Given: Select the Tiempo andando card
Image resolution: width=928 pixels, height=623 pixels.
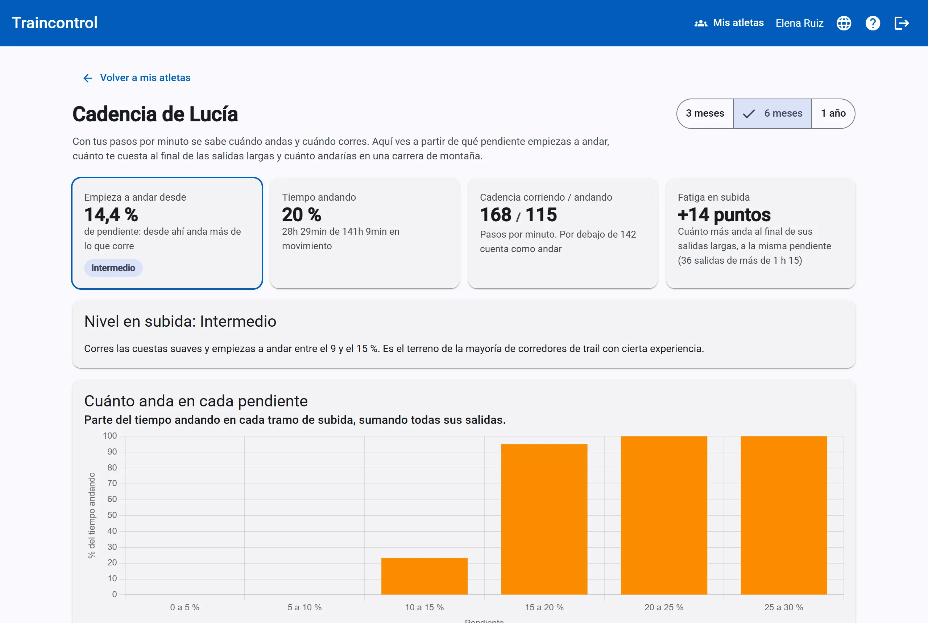Looking at the screenshot, I should click(x=365, y=233).
